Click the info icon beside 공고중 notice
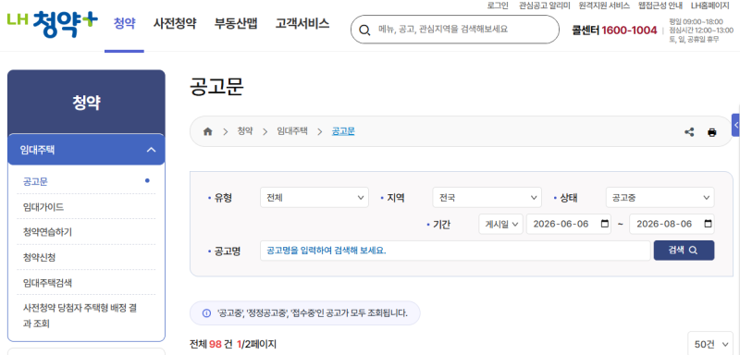Screen dimensions: 740x355 [x=206, y=313]
